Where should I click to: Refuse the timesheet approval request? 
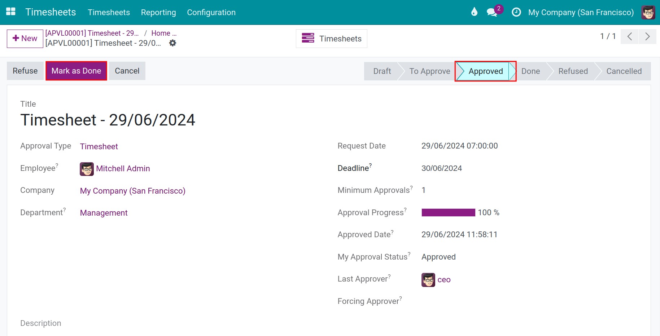click(x=25, y=71)
